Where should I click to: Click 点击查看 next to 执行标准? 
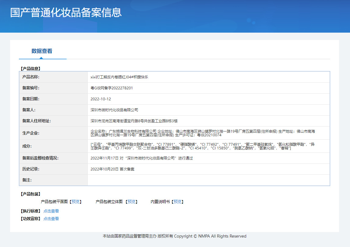pyautogui.click(x=51, y=211)
